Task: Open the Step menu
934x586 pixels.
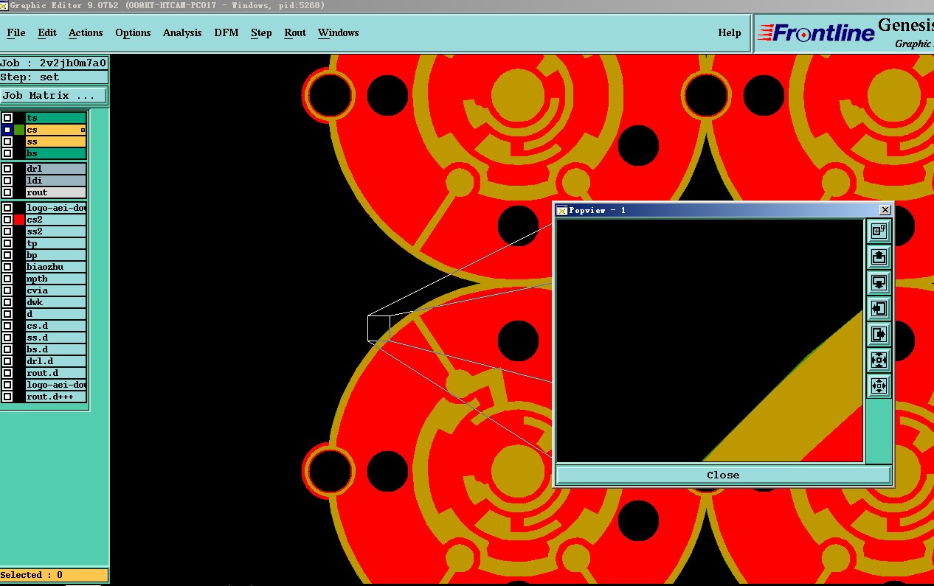Action: pyautogui.click(x=261, y=32)
